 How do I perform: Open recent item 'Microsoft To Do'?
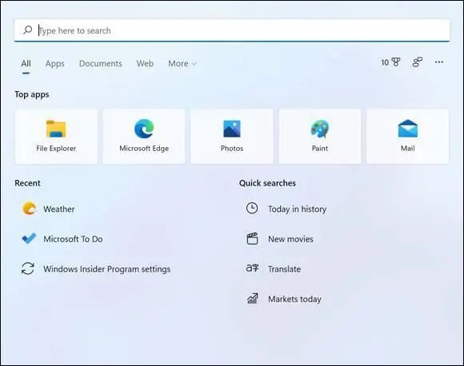pos(73,239)
